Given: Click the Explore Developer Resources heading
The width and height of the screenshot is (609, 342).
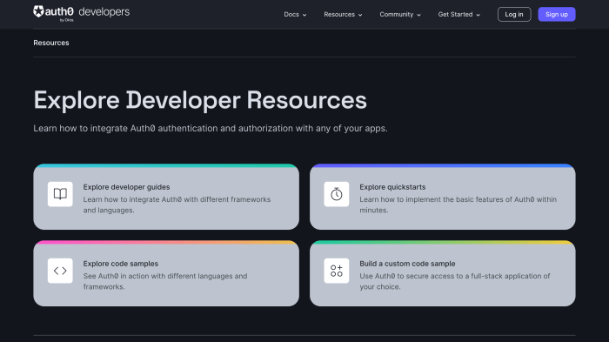Looking at the screenshot, I should pyautogui.click(x=200, y=100).
